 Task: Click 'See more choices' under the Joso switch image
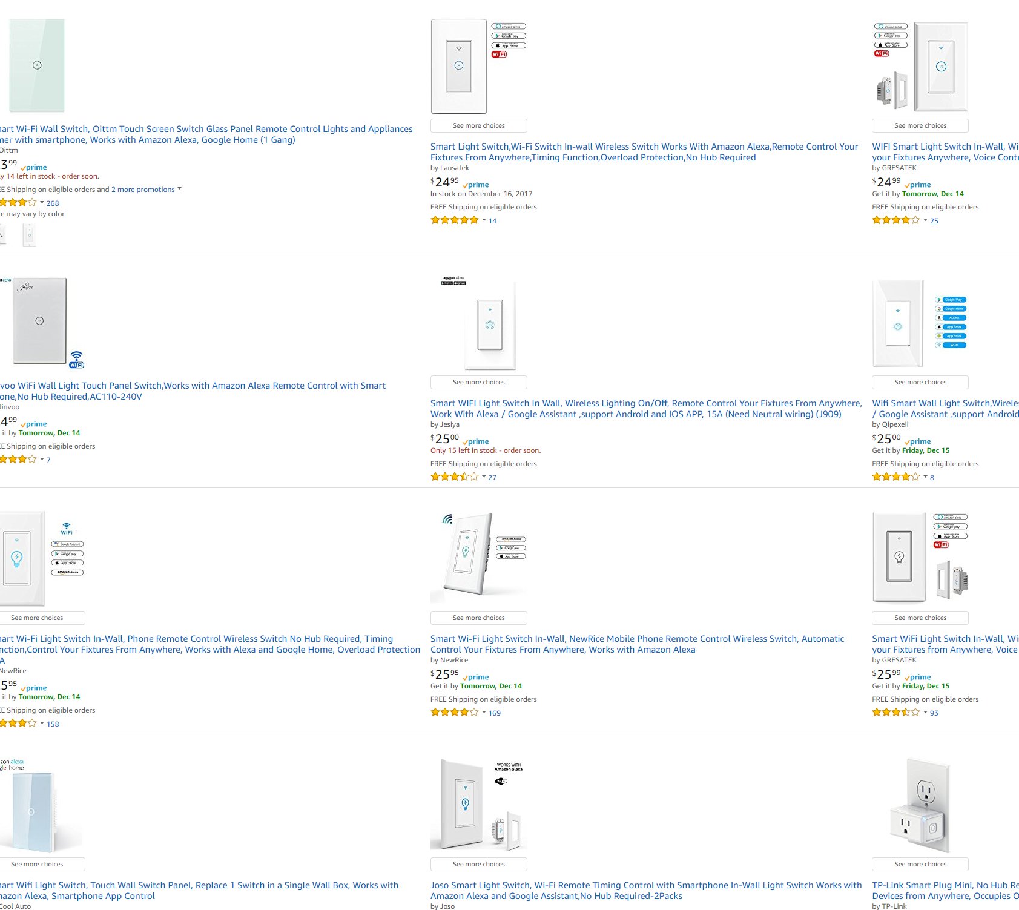click(x=478, y=865)
